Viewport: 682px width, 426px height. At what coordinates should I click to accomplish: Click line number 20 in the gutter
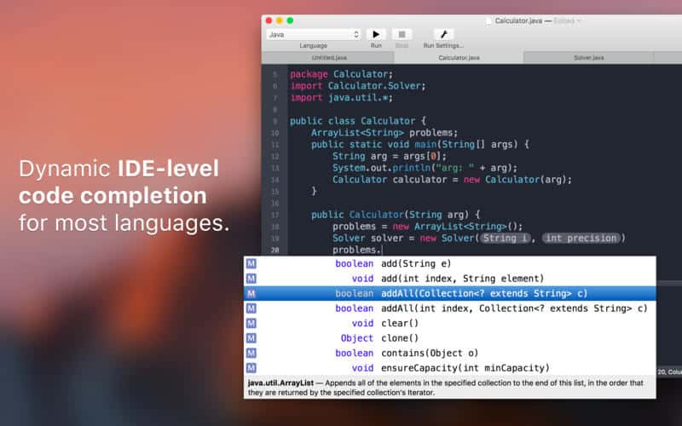pos(275,250)
